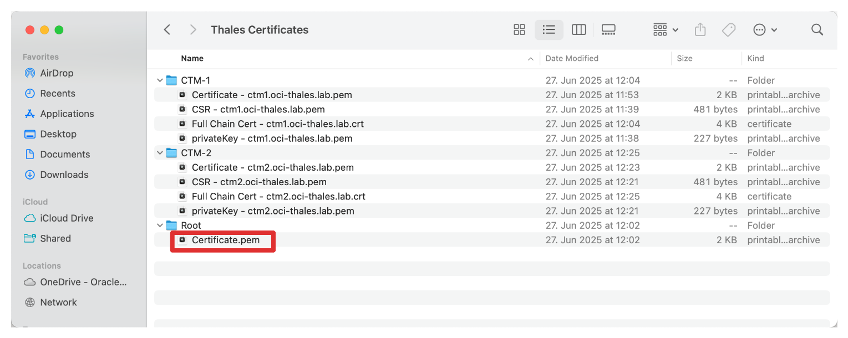Open the Group By dropdown

tap(666, 30)
